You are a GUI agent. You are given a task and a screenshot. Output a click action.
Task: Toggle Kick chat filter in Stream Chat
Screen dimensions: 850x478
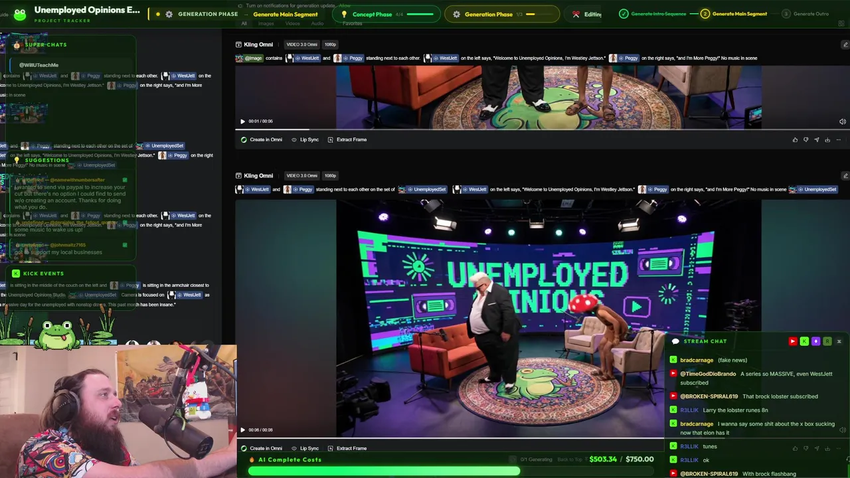point(804,341)
